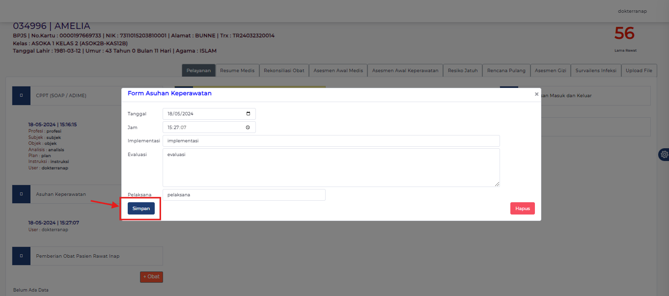Switch to the Rencana Pulang tab

506,70
